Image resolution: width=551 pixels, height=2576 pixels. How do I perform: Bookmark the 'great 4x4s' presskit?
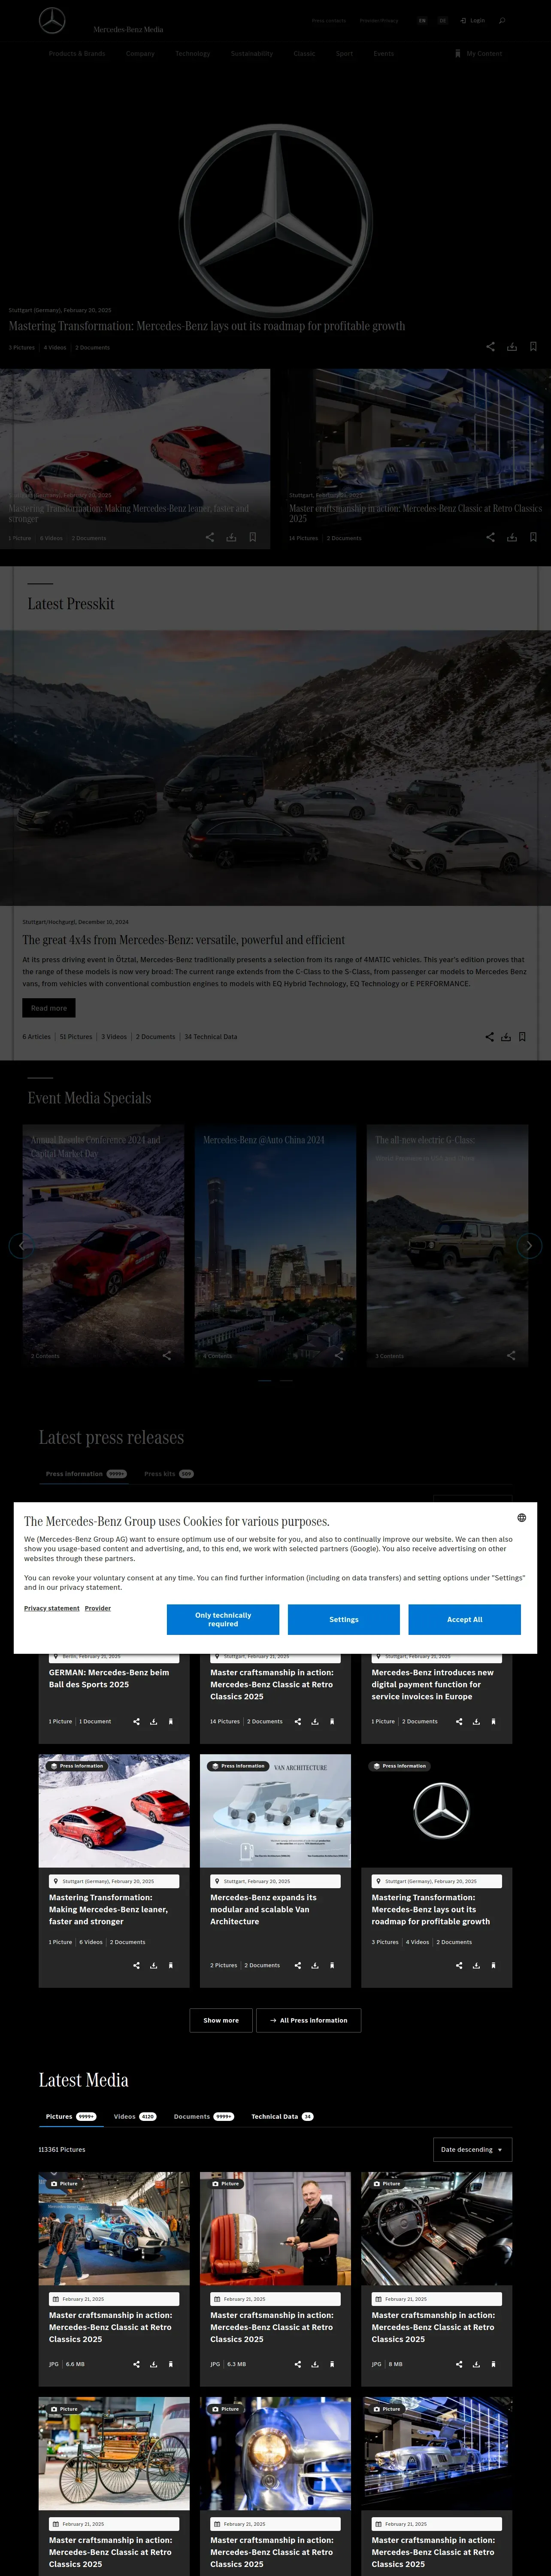tap(522, 1036)
